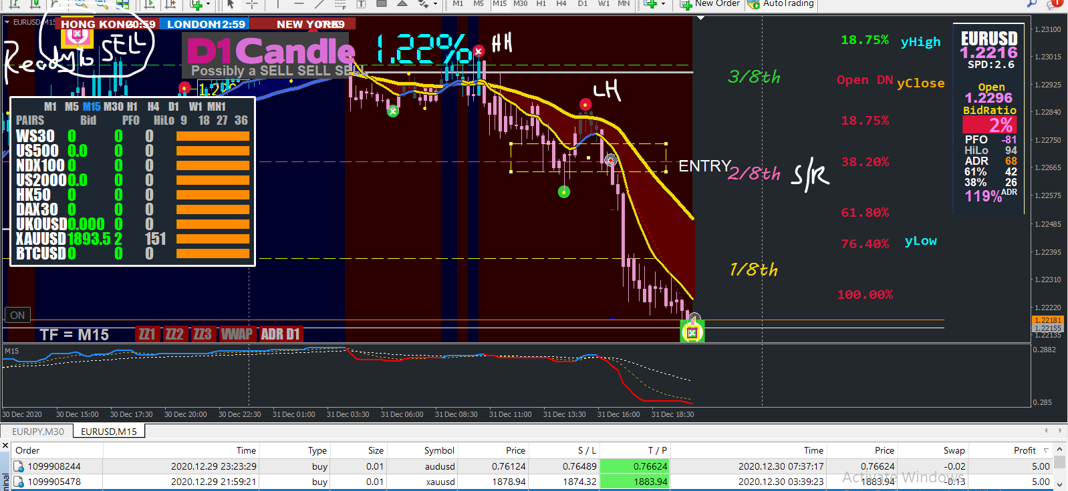The height and width of the screenshot is (491, 1068).
Task: Switch to H4 timeframe in the toolbar
Action: tap(561, 3)
